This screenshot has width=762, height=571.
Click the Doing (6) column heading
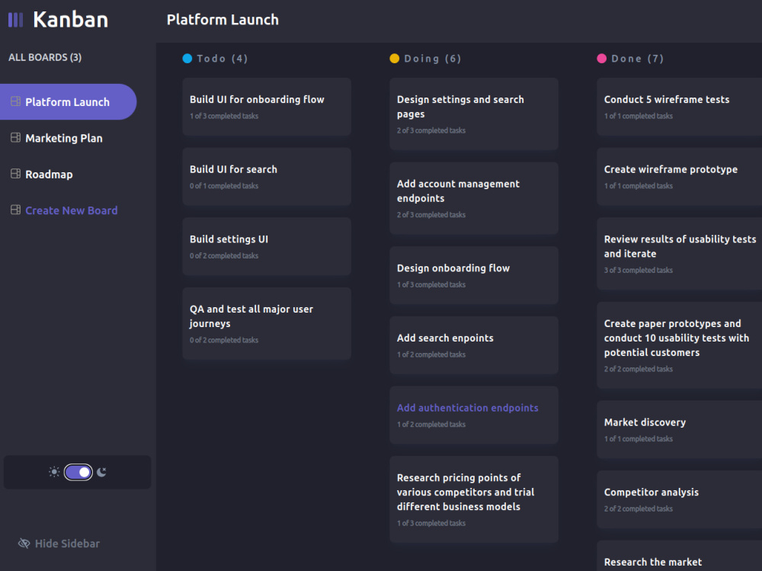(x=433, y=59)
